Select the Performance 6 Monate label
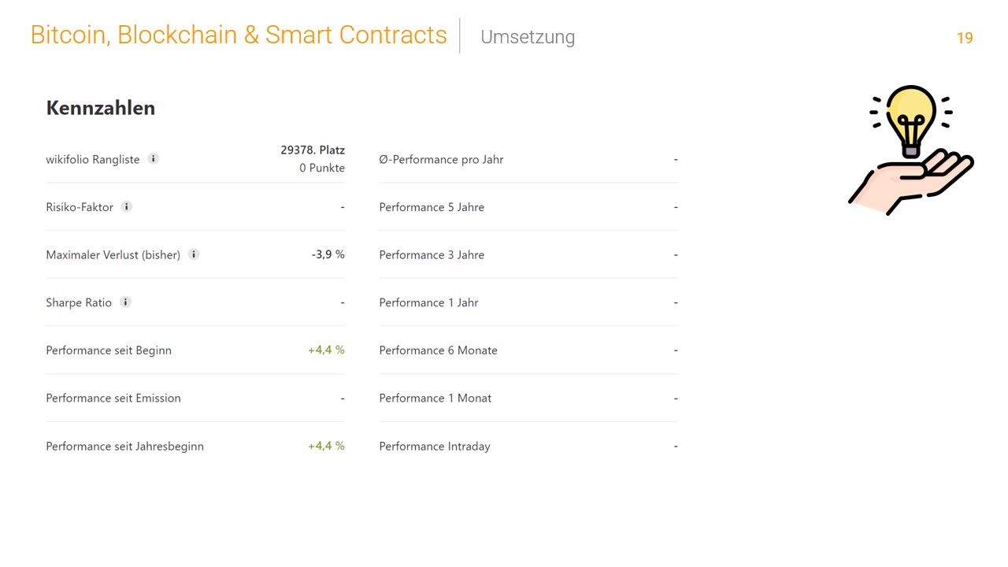The width and height of the screenshot is (1008, 567). tap(438, 350)
